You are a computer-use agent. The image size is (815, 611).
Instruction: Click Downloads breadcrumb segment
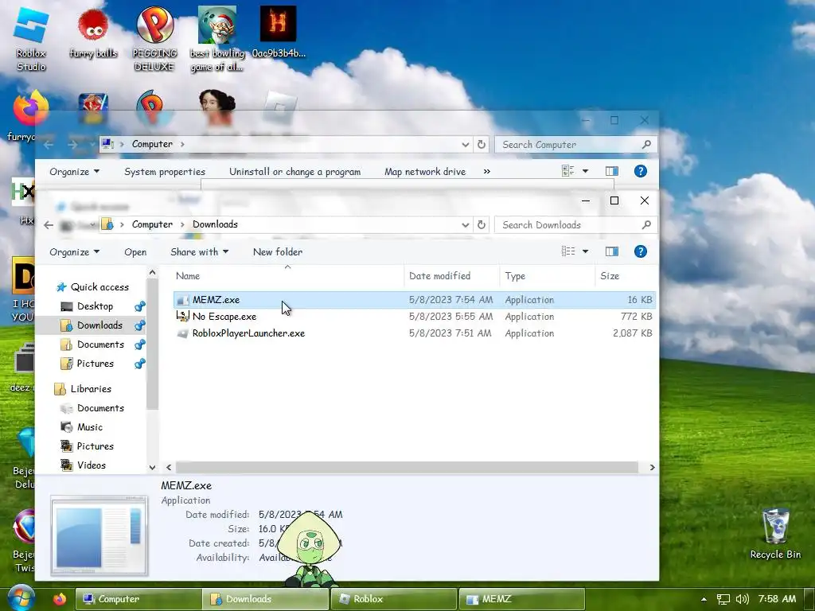pos(215,224)
